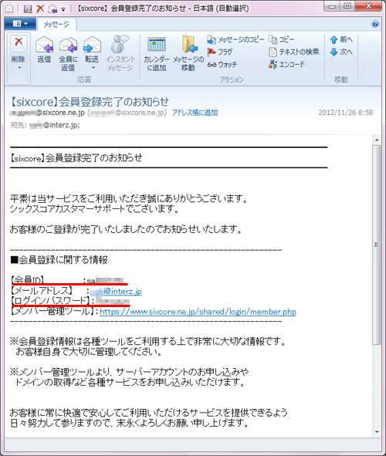Image resolution: width=386 pixels, height=456 pixels.
Task: Click red X delete icon in title bar
Action: point(40,8)
